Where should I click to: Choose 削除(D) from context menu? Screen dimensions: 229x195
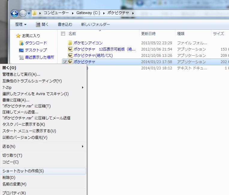(43, 178)
